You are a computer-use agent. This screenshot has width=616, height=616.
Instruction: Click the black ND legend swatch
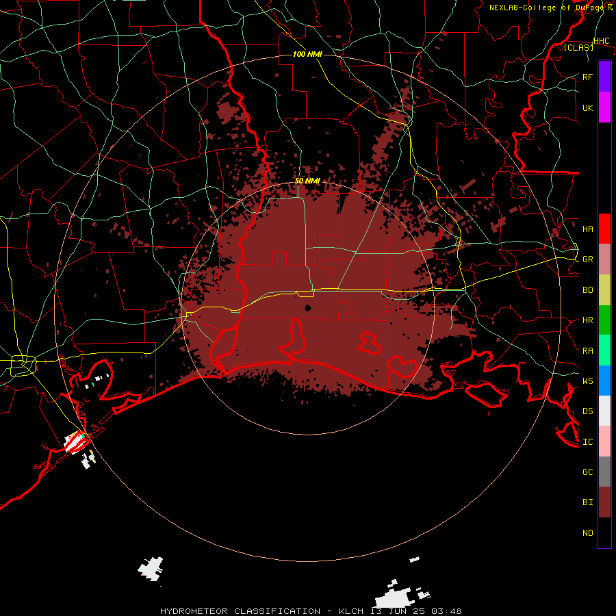coord(604,532)
